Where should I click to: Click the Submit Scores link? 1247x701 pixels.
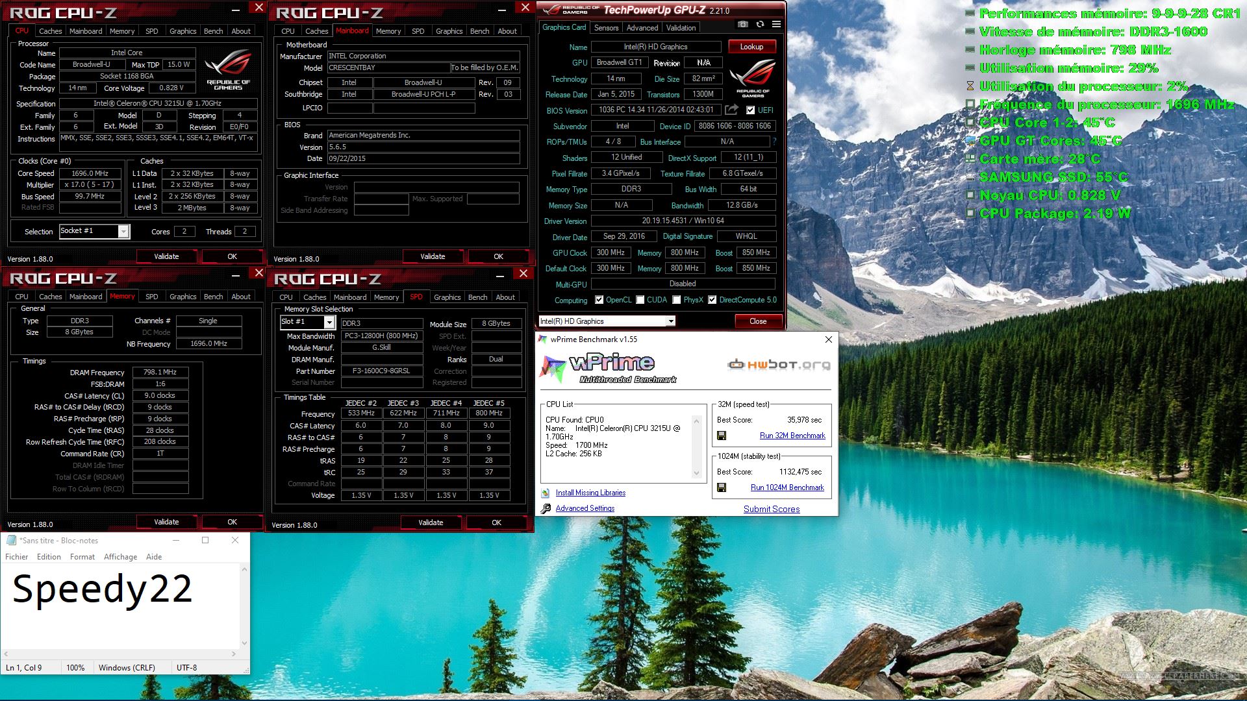772,510
